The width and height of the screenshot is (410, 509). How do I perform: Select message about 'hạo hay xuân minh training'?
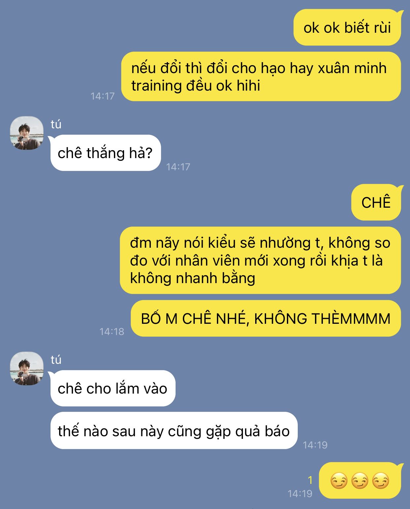pos(261,76)
